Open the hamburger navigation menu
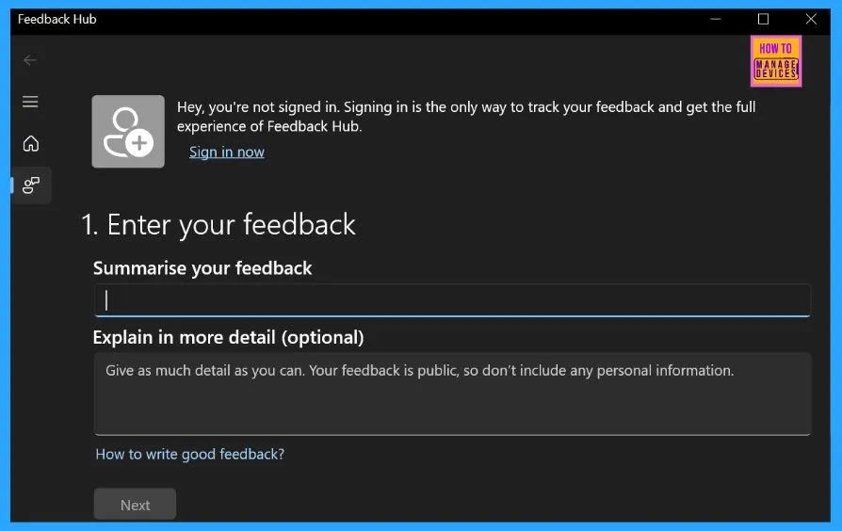Image resolution: width=842 pixels, height=531 pixels. [30, 102]
